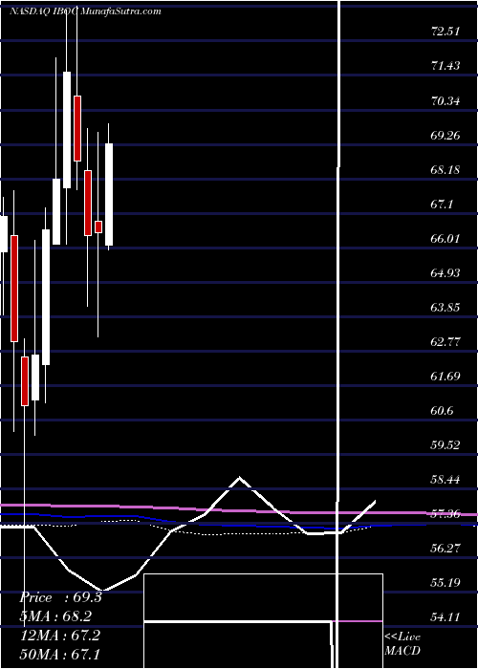Screen dimensions: 478x669
Task: Select the 64.93 price label
Action: pyautogui.click(x=445, y=273)
